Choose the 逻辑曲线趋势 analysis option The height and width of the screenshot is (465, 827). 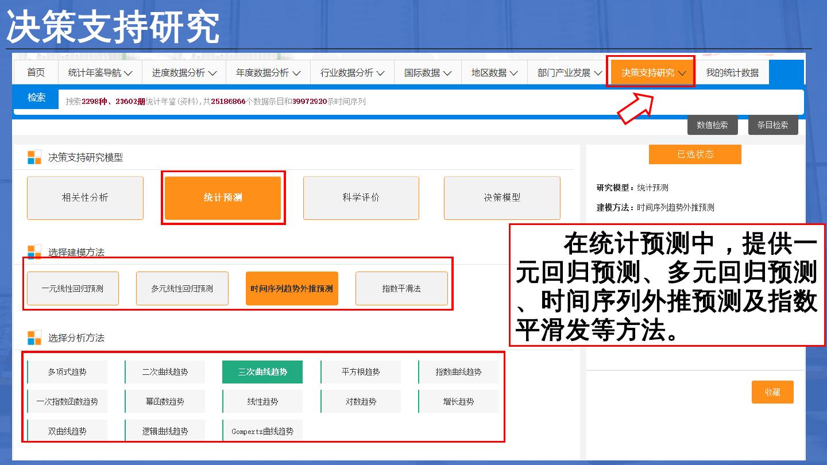[165, 431]
